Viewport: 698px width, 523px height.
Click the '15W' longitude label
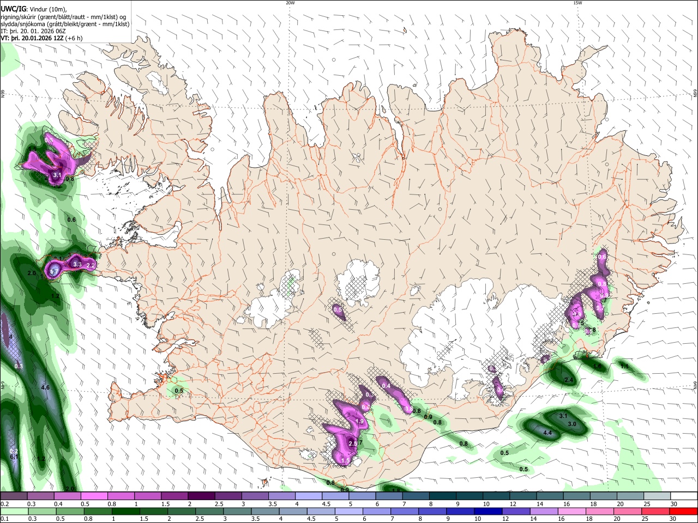pos(577,3)
